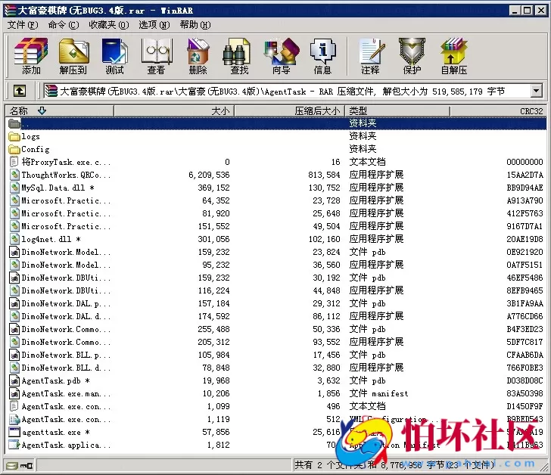
Task: Select file with CRC32 0E921920
Action: point(275,252)
